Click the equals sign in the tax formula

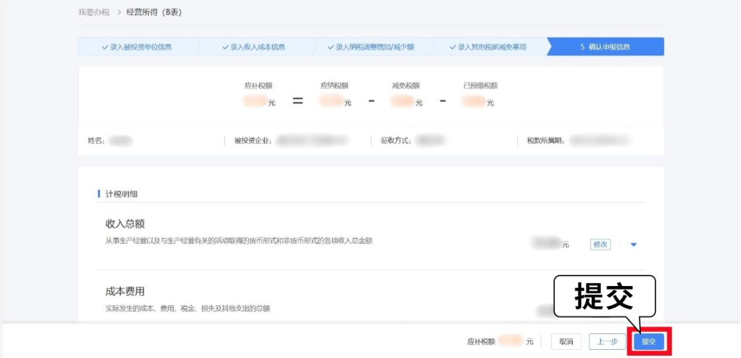298,101
